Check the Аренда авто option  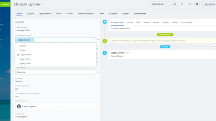(x=18, y=63)
